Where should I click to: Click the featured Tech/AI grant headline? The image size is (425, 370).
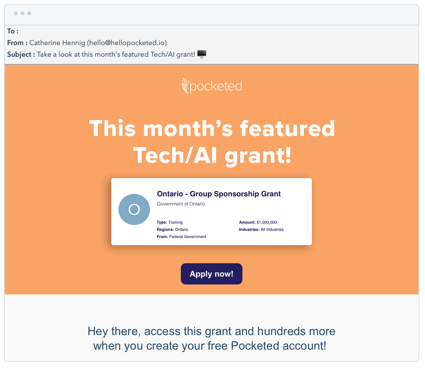point(212,142)
